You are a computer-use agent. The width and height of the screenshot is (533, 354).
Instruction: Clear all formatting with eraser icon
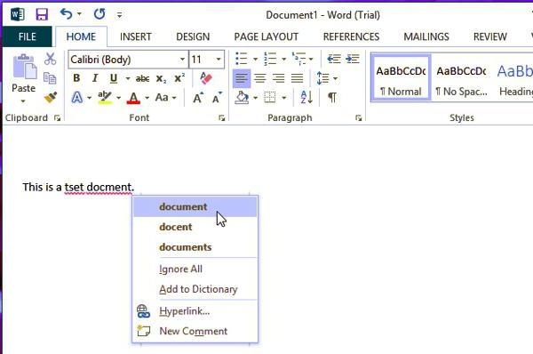[x=206, y=78]
